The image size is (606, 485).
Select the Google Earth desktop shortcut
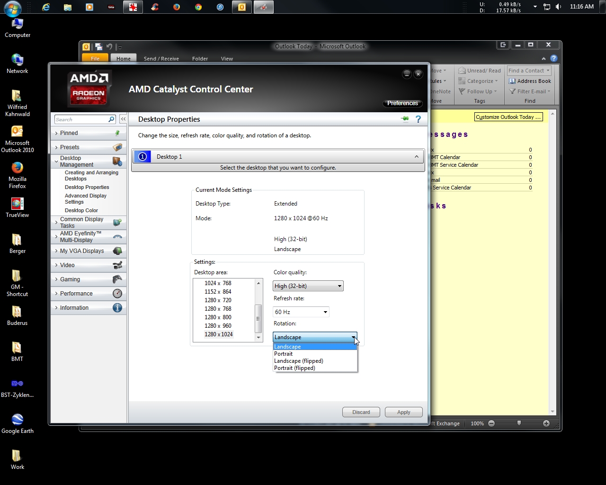point(18,423)
